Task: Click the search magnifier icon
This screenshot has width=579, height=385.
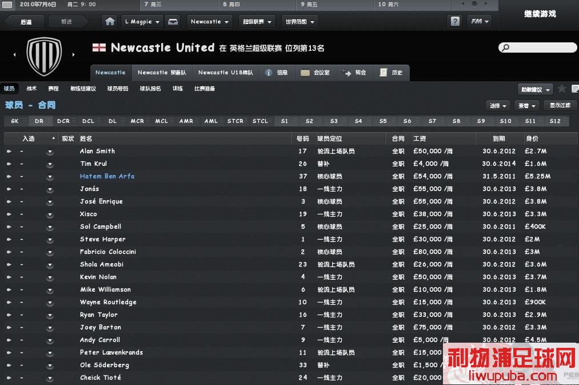Action: pyautogui.click(x=505, y=47)
